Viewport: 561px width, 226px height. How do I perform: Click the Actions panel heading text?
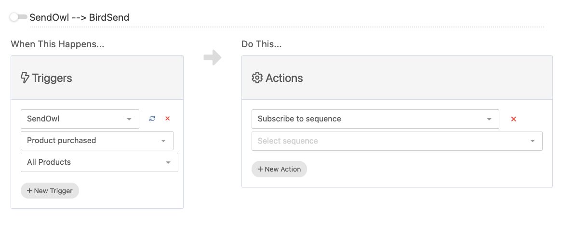pos(284,78)
